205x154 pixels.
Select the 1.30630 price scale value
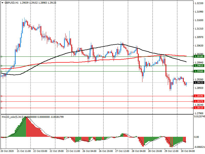coord(199,46)
